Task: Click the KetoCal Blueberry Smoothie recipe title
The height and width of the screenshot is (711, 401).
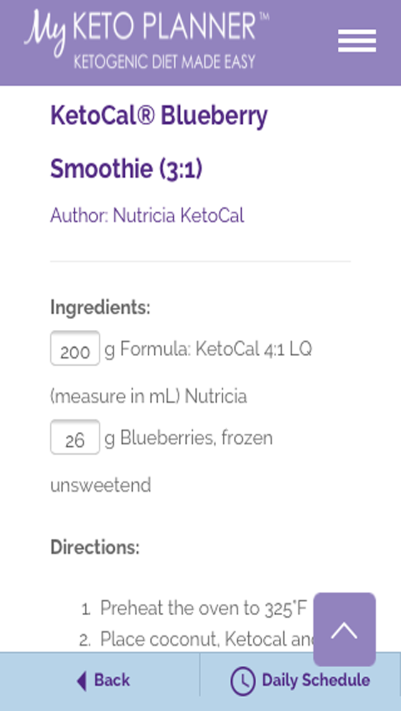Action: (159, 142)
